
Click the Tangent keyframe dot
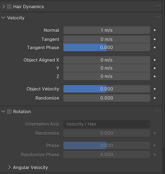[x=155, y=39]
